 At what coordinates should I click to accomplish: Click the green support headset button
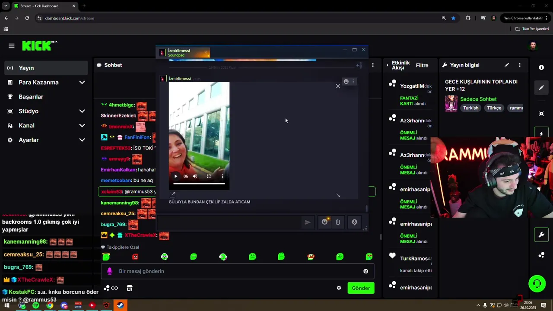[537, 284]
